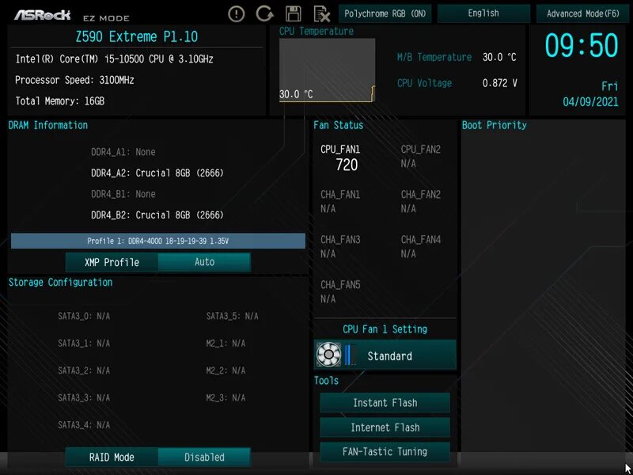Click the floppy disk save icon
This screenshot has width=633, height=475.
pyautogui.click(x=293, y=13)
